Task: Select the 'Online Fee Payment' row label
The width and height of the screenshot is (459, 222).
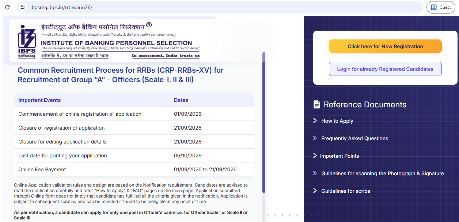Action: click(x=42, y=169)
